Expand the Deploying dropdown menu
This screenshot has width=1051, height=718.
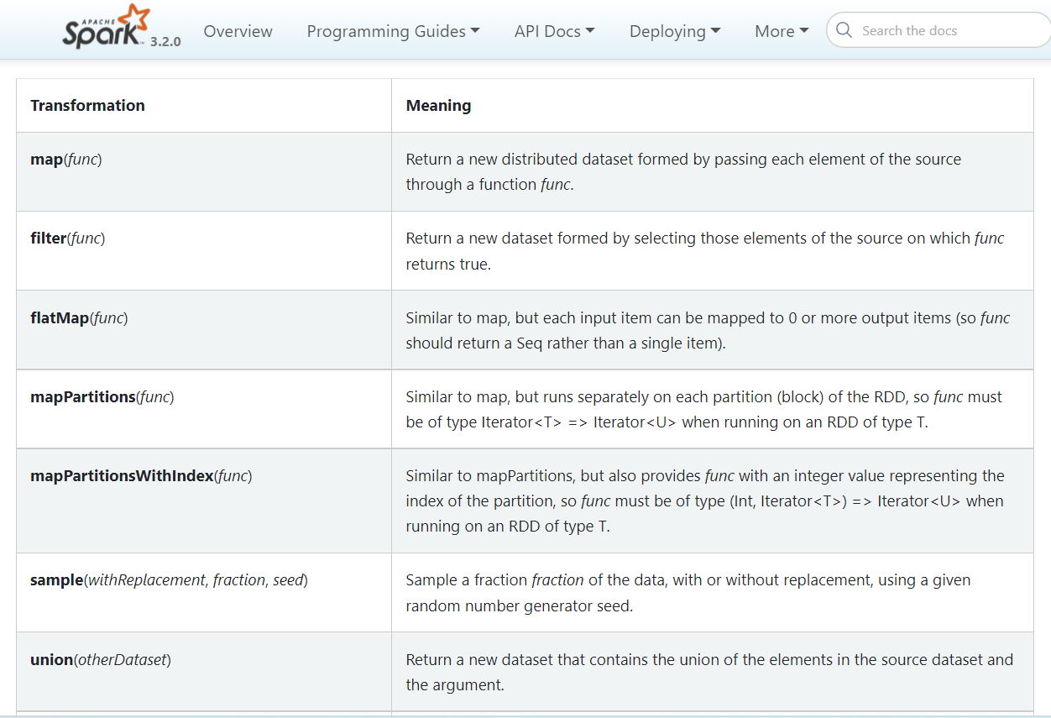click(674, 31)
